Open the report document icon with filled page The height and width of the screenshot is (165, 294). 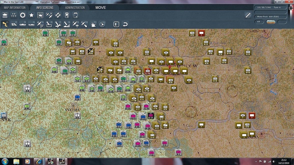coord(67,15)
